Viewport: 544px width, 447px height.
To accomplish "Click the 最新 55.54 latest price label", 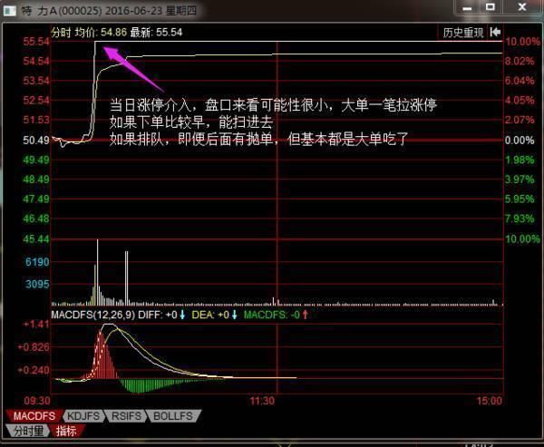I will [157, 32].
